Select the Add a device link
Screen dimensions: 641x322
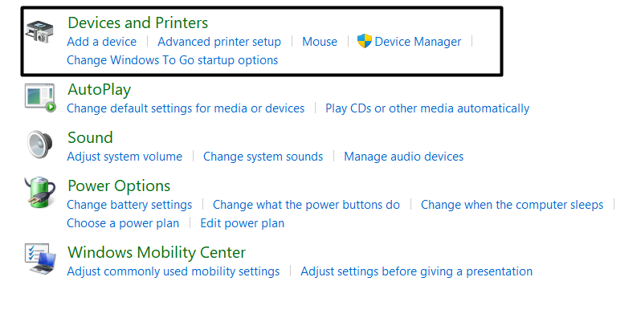[101, 41]
